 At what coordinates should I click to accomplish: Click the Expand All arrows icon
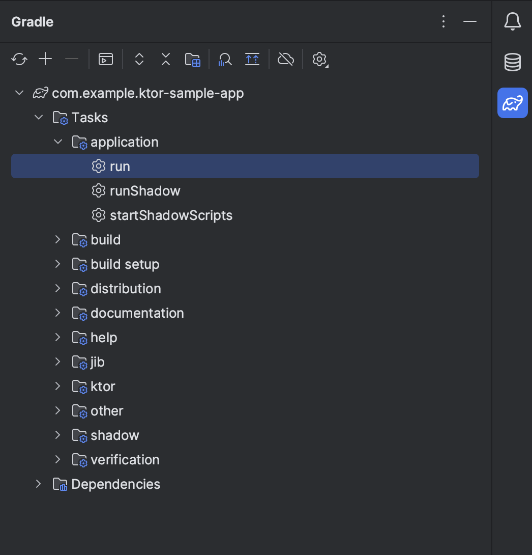pyautogui.click(x=139, y=59)
